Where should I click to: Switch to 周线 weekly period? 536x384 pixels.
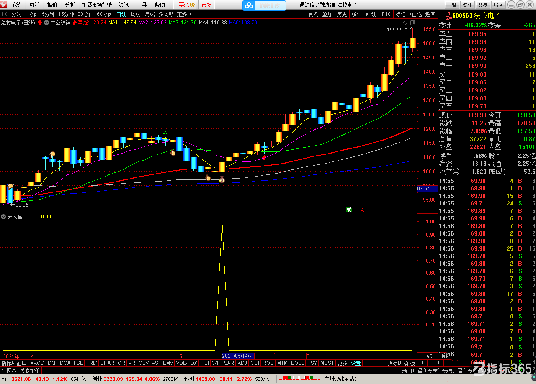tap(136, 14)
